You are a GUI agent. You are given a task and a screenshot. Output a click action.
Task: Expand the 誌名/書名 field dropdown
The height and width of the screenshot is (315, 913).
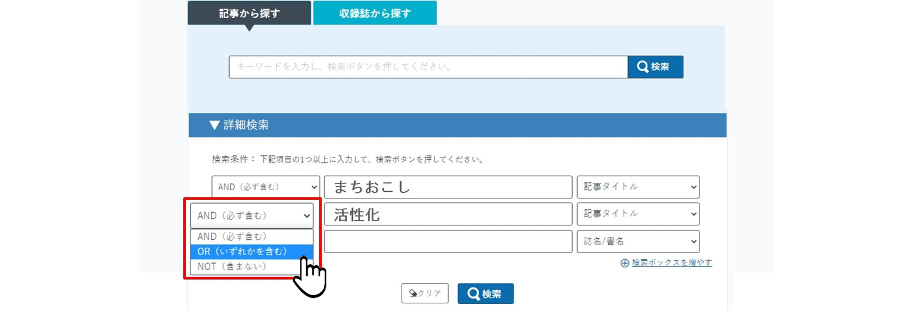pyautogui.click(x=637, y=242)
